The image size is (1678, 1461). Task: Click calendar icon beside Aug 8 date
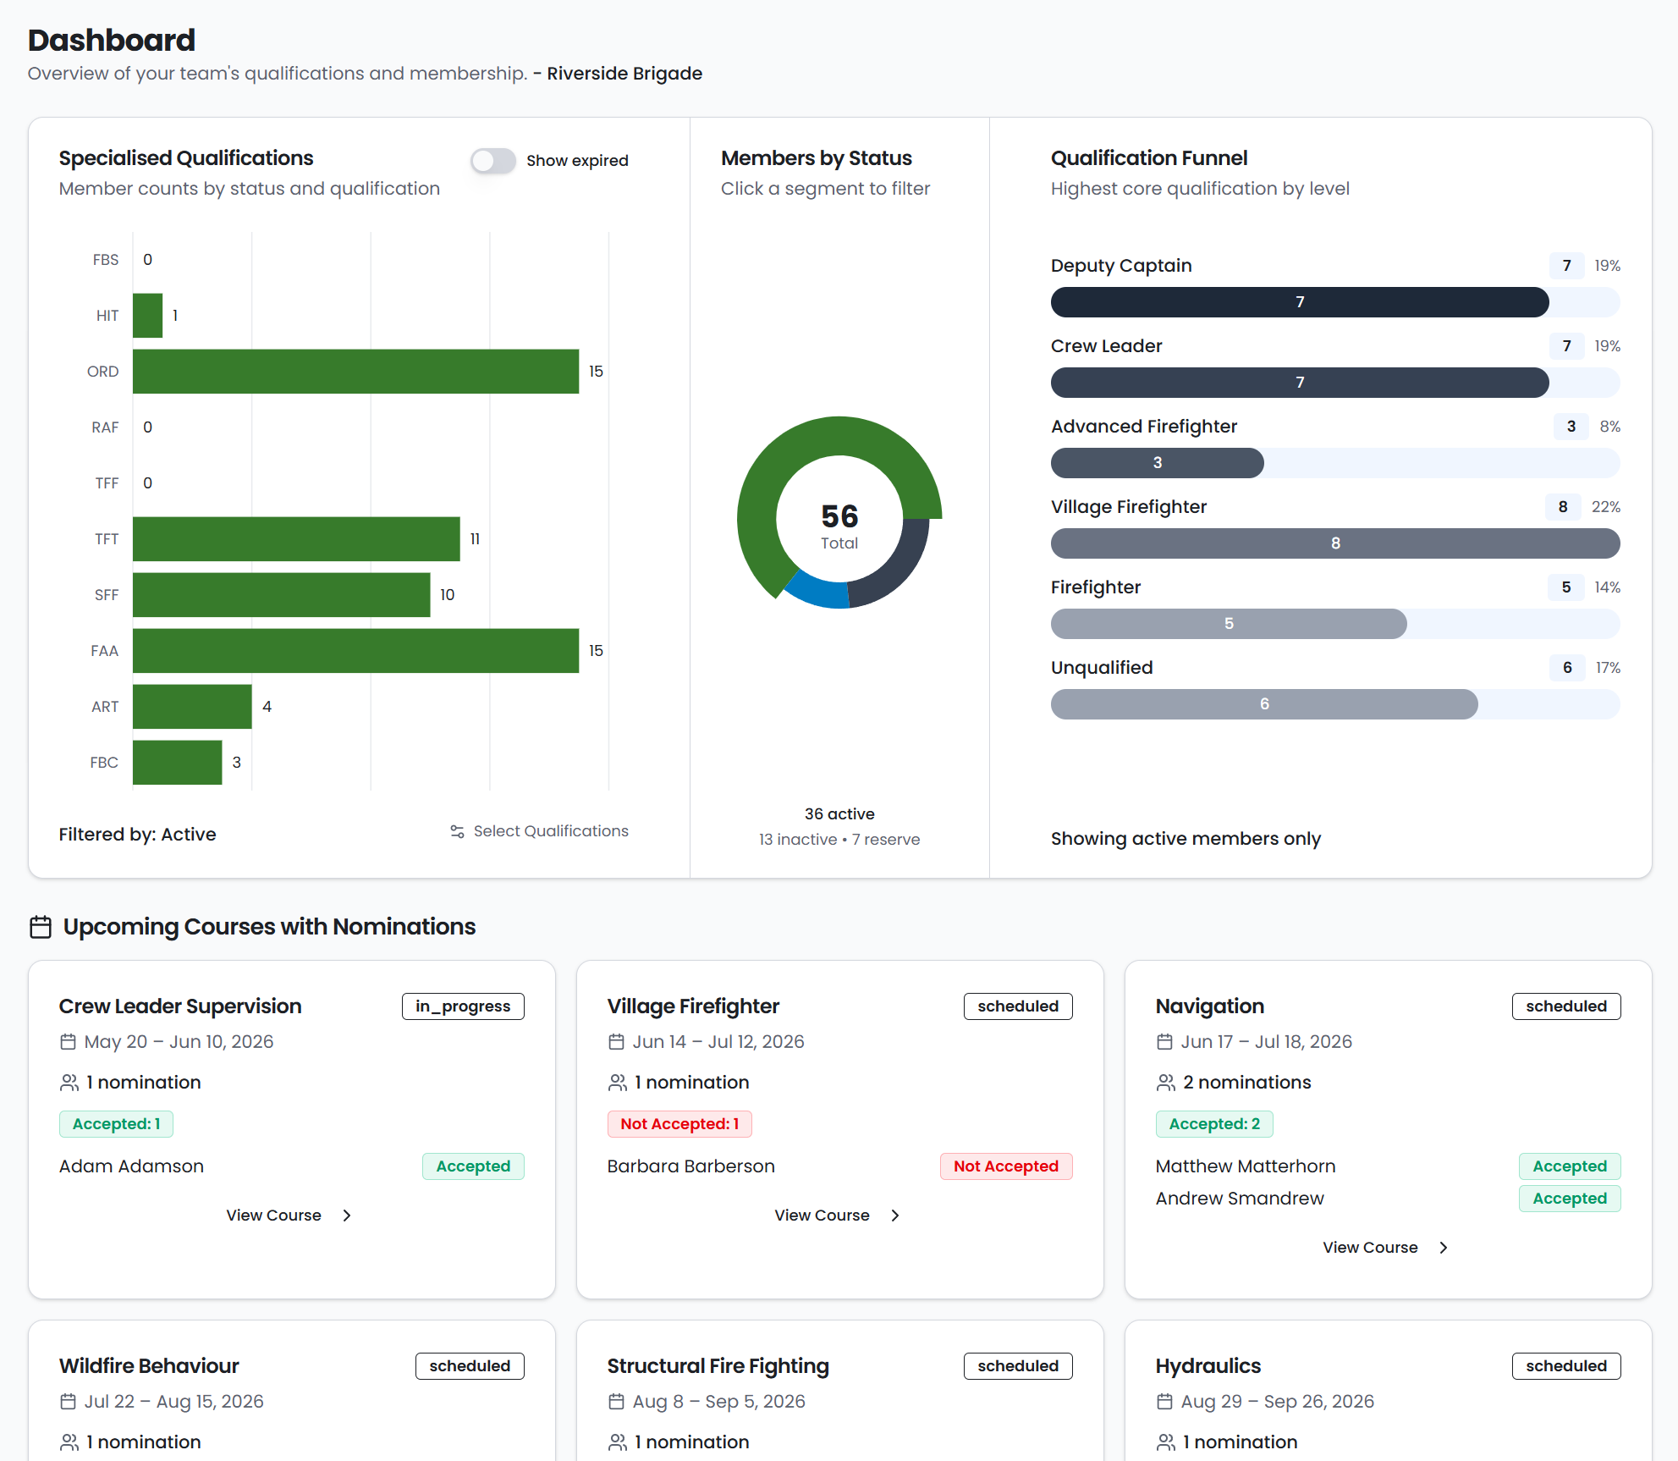coord(617,1402)
